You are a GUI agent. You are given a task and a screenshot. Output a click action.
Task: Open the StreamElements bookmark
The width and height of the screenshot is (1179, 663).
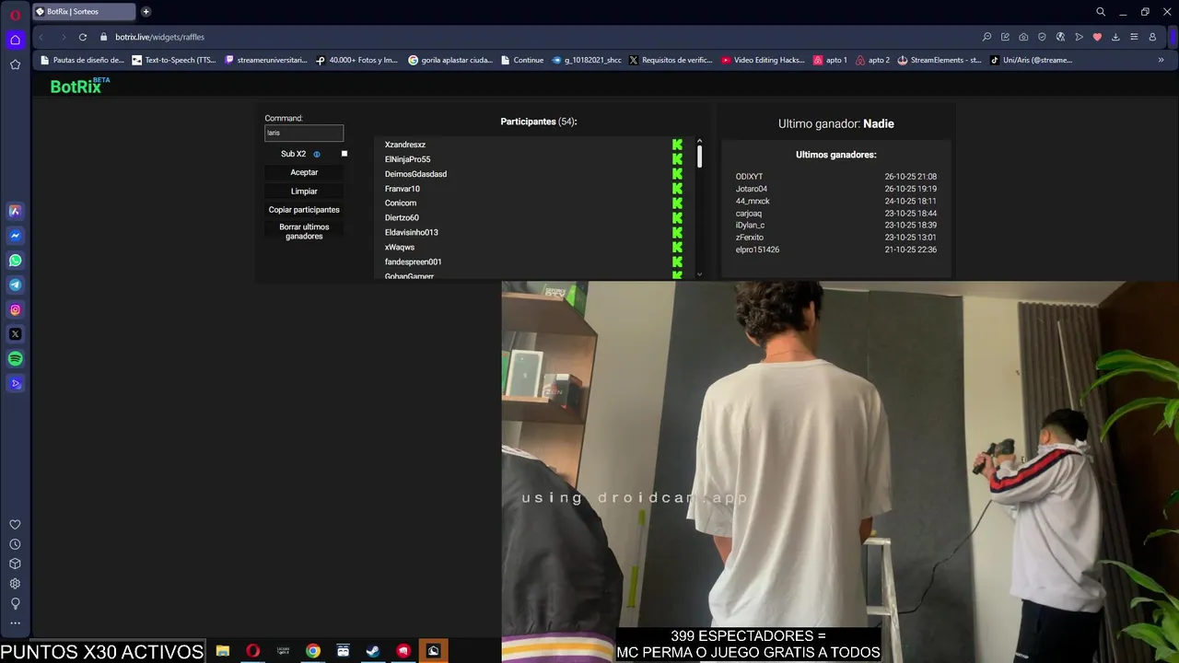[x=940, y=60]
